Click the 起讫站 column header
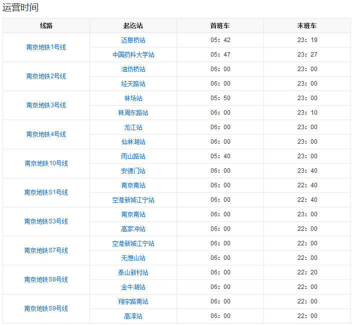356x326 pixels. point(133,26)
